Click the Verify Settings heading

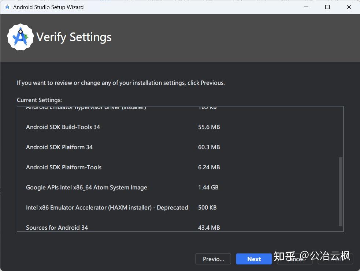click(x=74, y=37)
